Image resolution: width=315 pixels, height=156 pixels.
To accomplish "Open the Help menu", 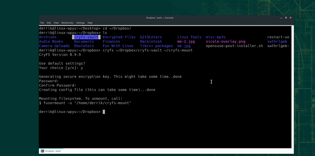I will (90, 23).
